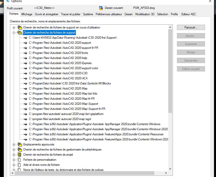The image size is (216, 177).
Task: Collapse Chemin de recherche de fichiers de support
Action: pos(14,33)
